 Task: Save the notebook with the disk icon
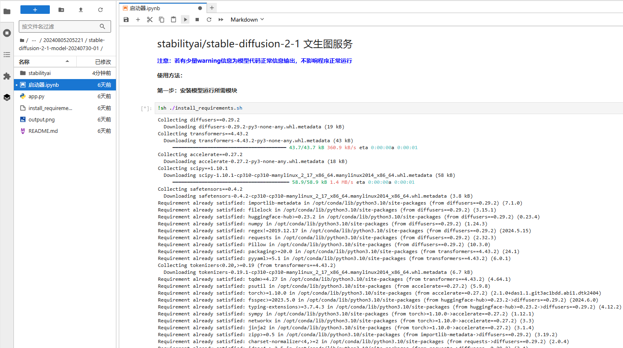[x=126, y=20]
